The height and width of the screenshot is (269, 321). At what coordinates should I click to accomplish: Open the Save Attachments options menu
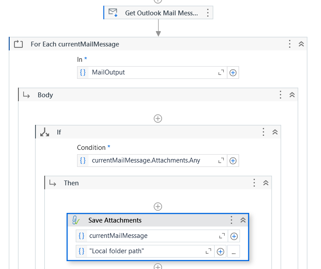click(232, 220)
